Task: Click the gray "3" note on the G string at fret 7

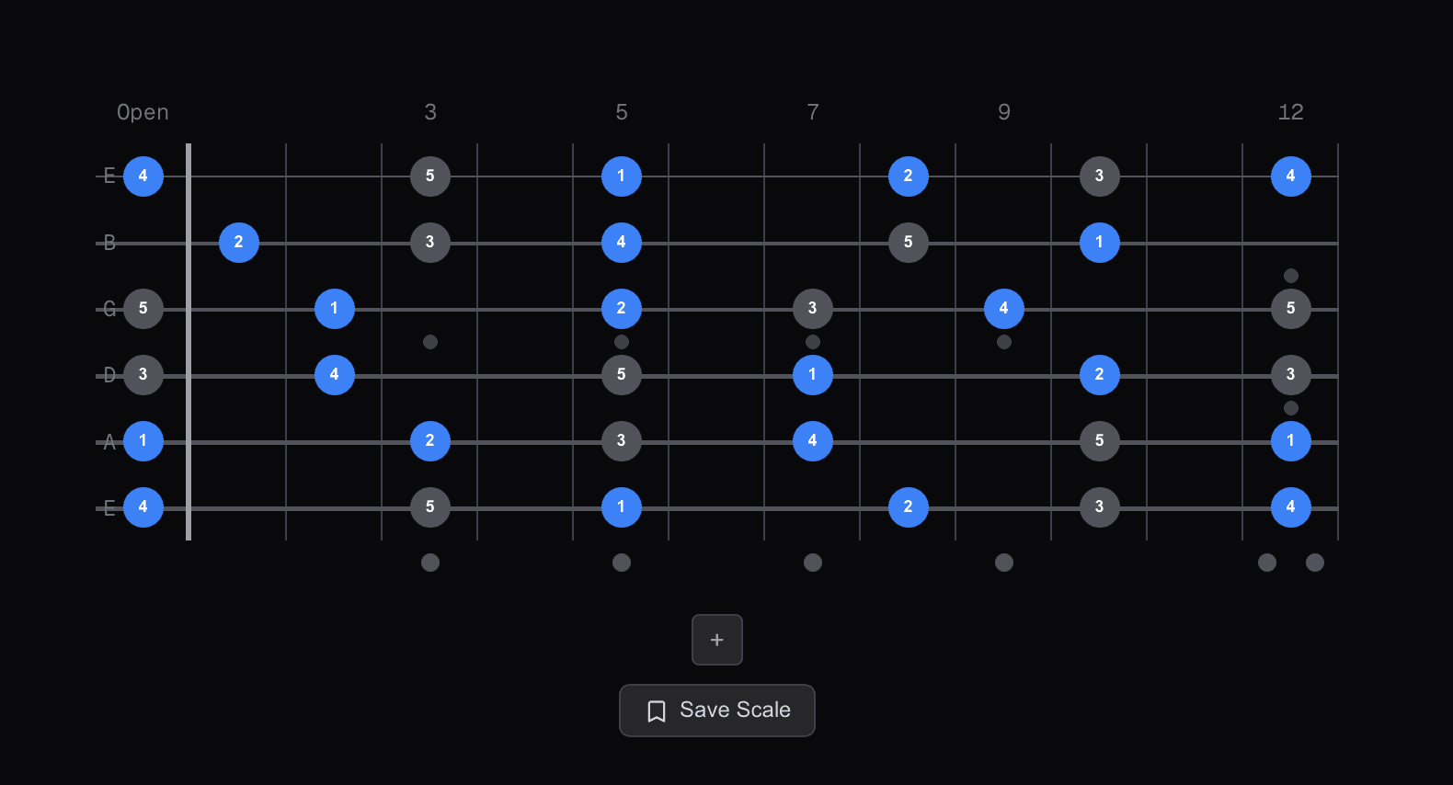Action: pyautogui.click(x=813, y=308)
